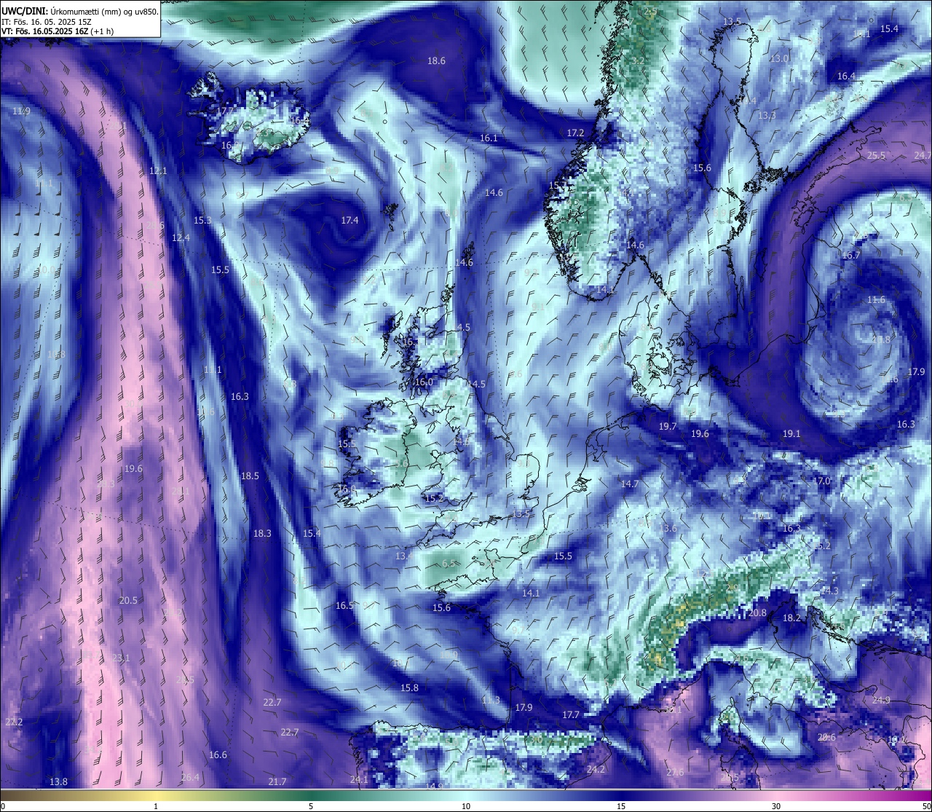Image resolution: width=932 pixels, height=812 pixels.
Task: Click the 24.9 value on the map
Action: pos(881,700)
